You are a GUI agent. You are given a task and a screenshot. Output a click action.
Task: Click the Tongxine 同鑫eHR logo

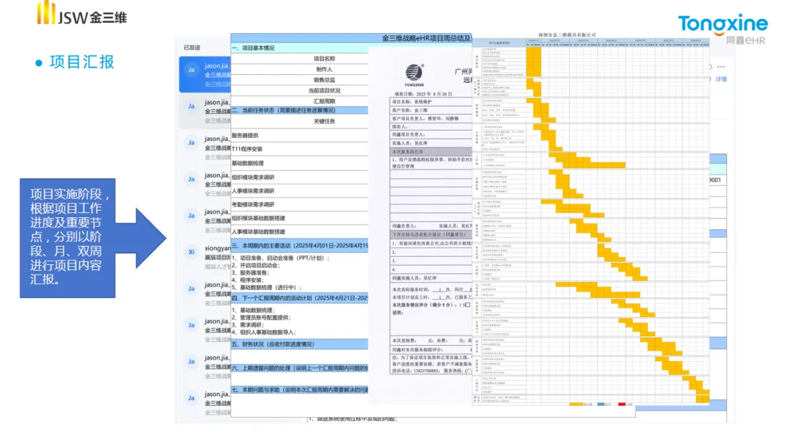[x=723, y=29]
